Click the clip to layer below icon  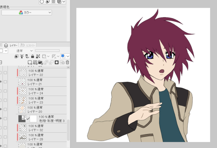coord(16,56)
